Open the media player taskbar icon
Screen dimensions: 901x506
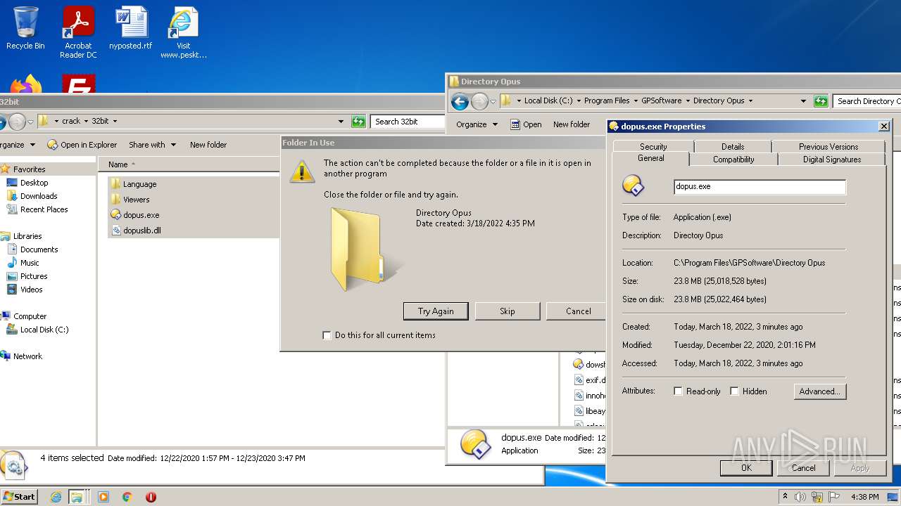103,497
